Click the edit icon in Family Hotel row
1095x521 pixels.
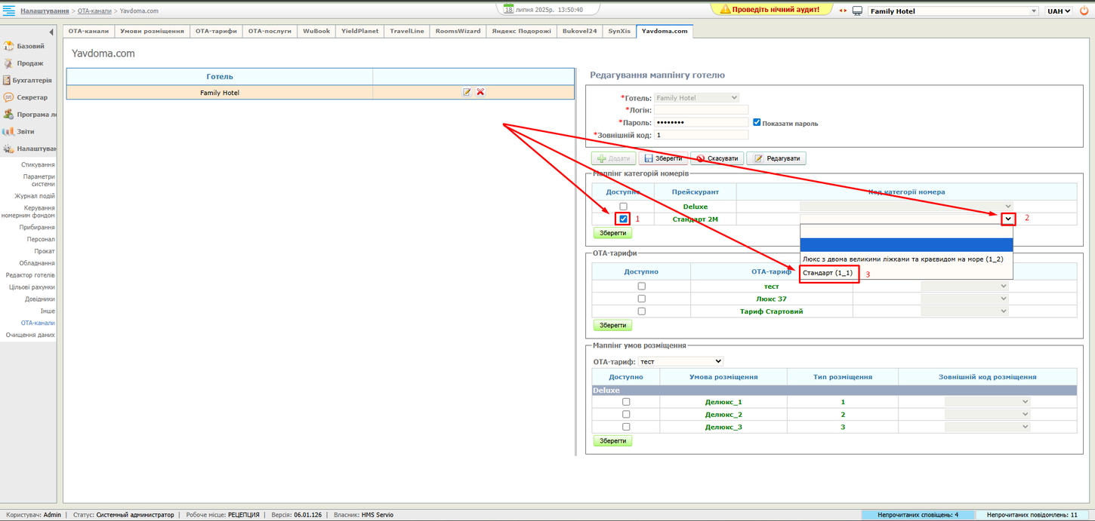[467, 92]
